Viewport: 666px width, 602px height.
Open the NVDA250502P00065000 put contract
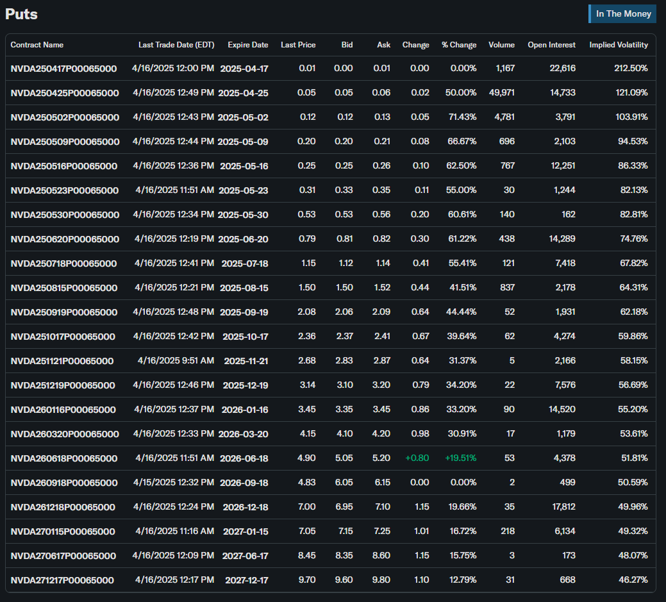65,117
